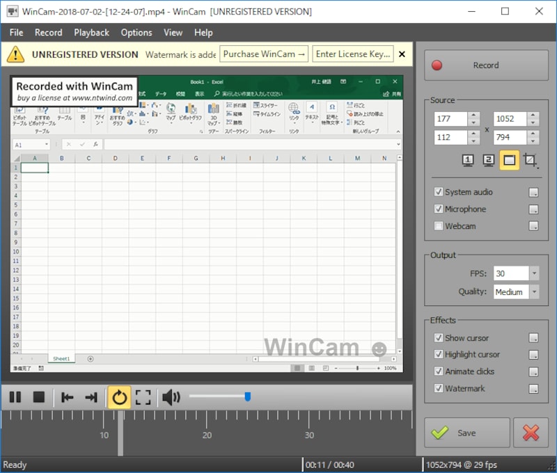Open the Options menu
The image size is (557, 473).
pyautogui.click(x=136, y=33)
